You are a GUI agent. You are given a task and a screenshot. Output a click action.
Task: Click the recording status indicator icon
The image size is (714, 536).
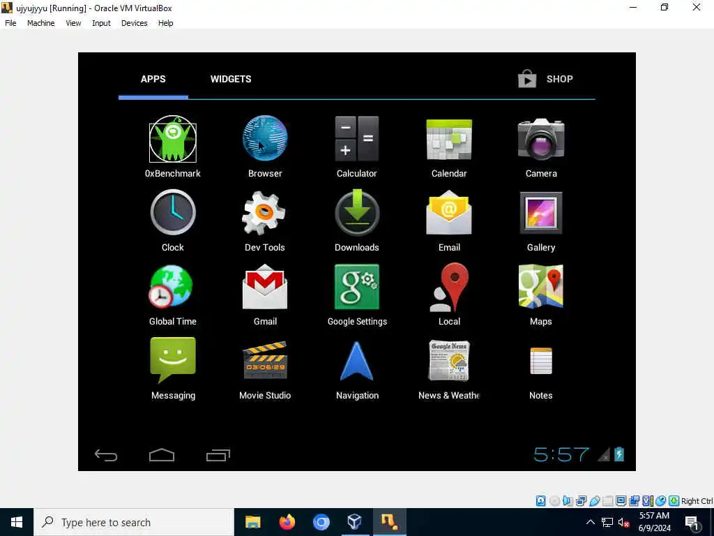(x=634, y=501)
